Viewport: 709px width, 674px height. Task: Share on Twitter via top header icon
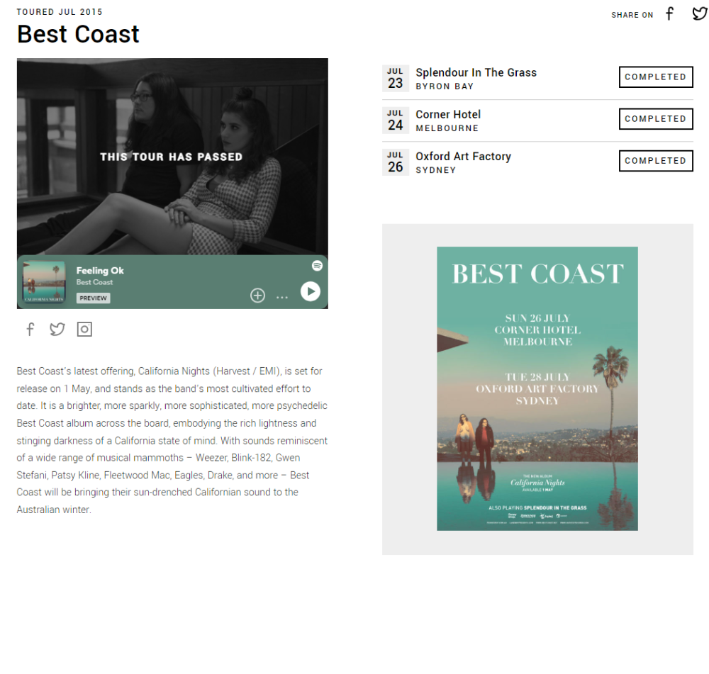click(700, 14)
